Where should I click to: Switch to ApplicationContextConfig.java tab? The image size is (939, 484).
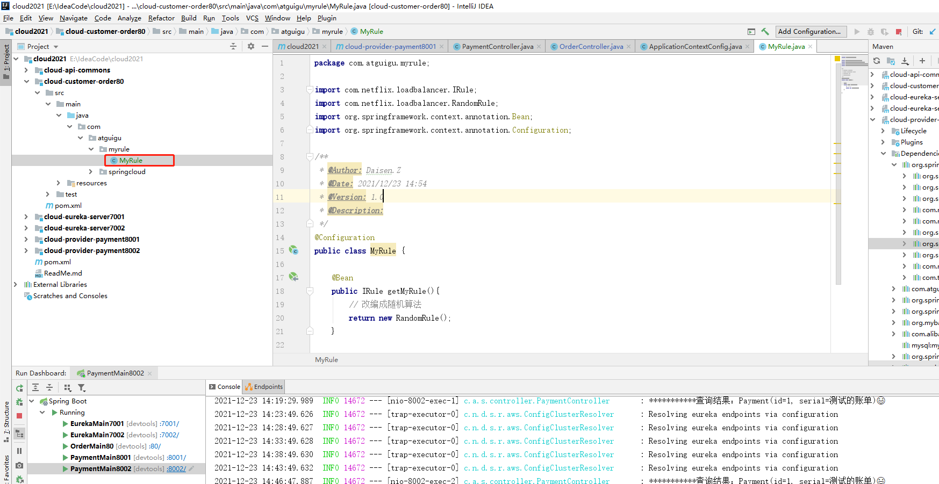tap(695, 47)
